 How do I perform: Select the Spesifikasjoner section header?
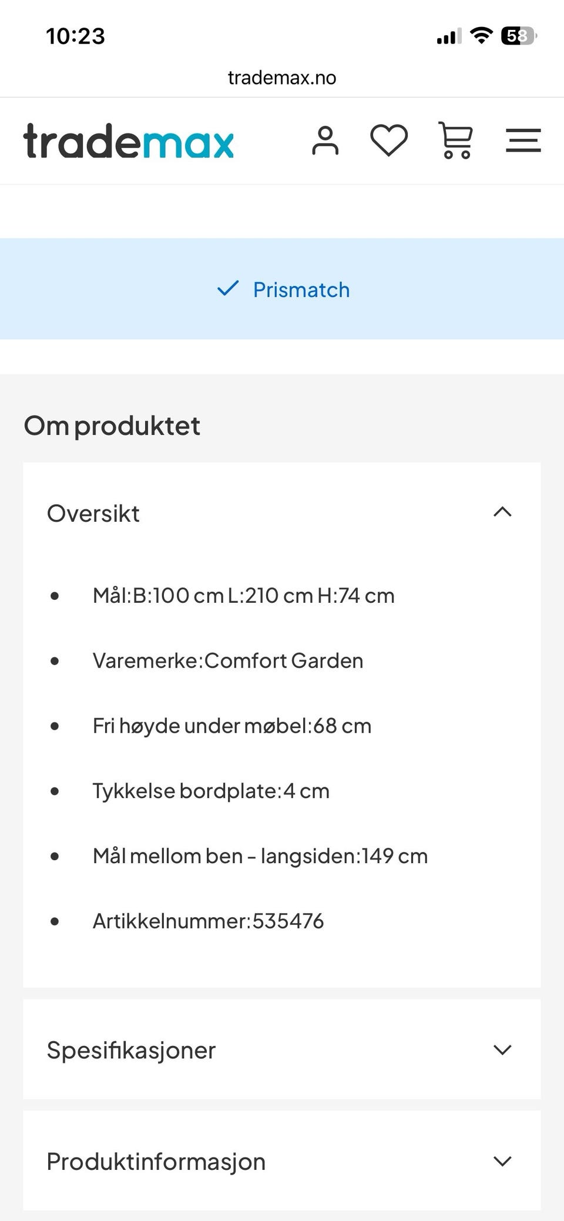point(282,1049)
